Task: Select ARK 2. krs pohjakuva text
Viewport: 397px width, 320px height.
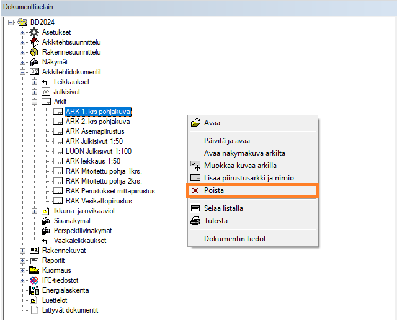Action: 98,122
